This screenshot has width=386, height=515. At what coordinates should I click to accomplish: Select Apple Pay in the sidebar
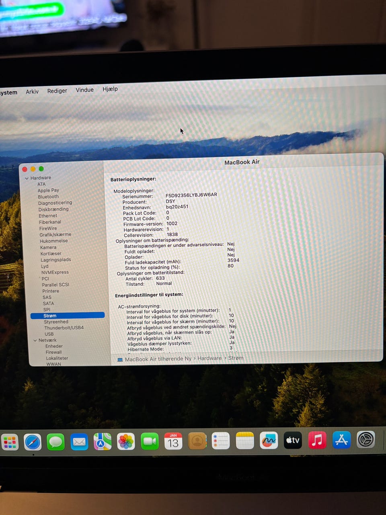click(x=48, y=190)
